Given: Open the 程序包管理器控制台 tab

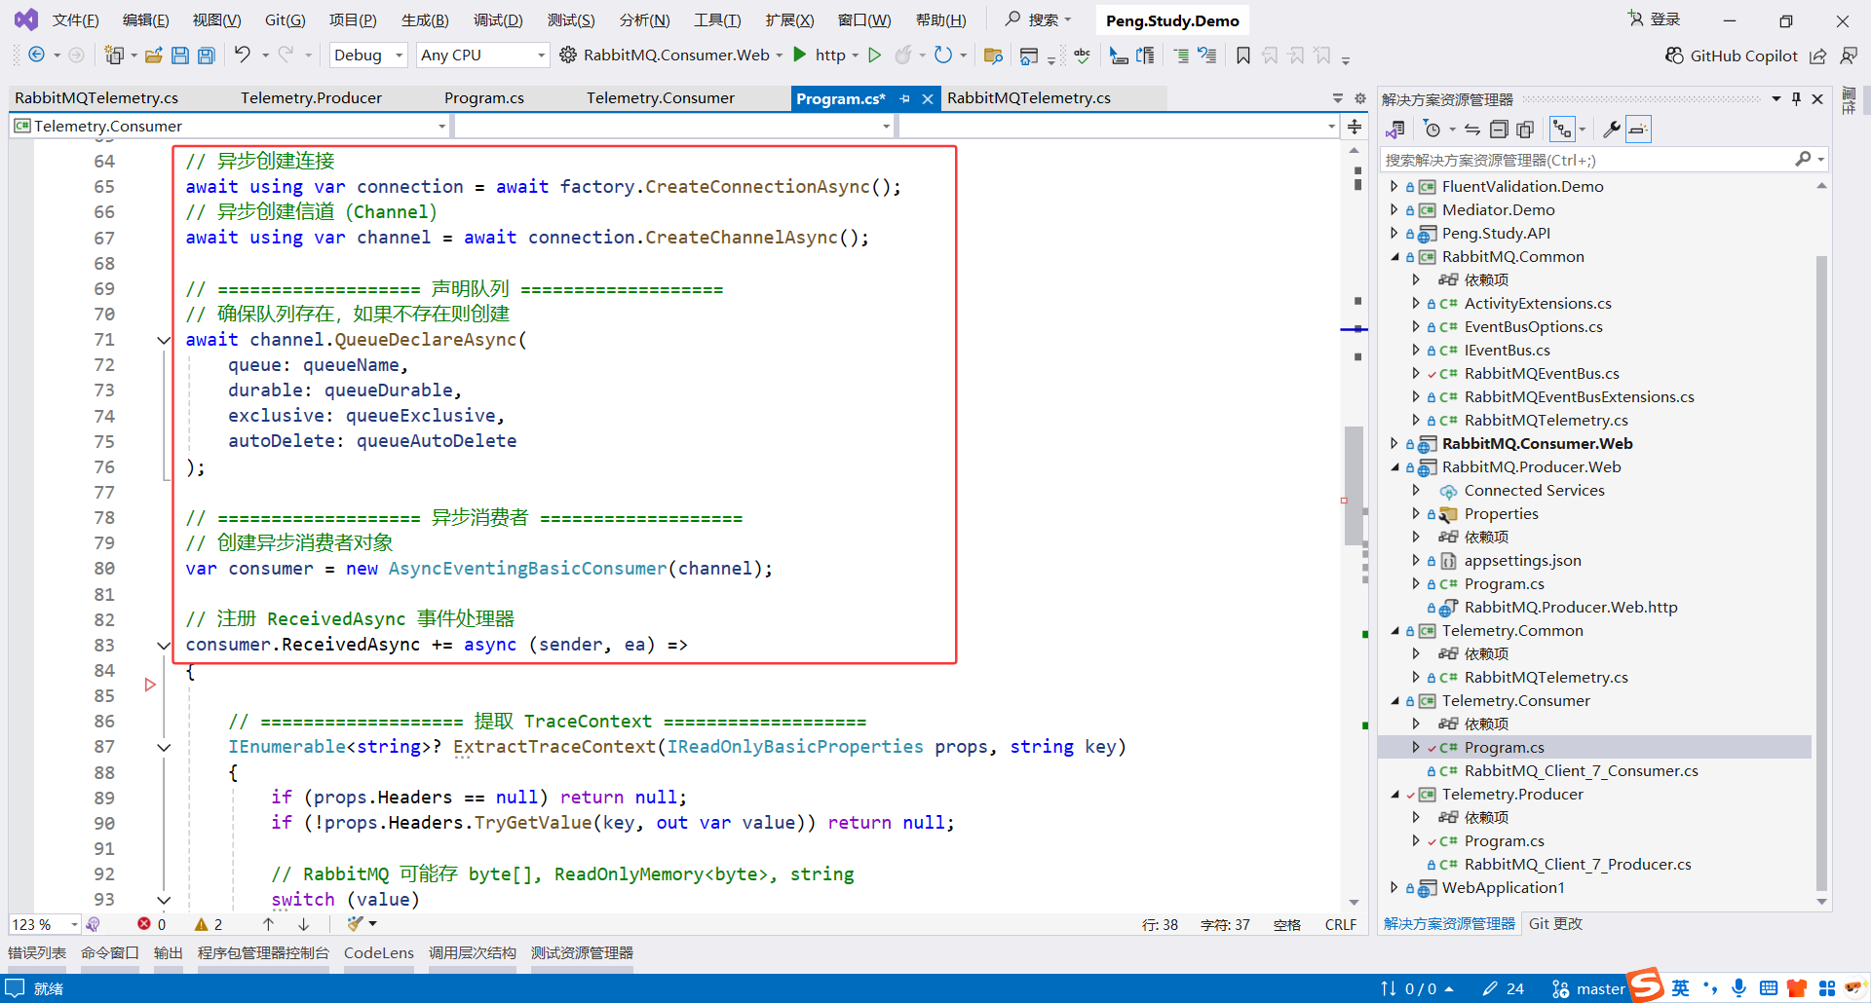Looking at the screenshot, I should pos(263,953).
